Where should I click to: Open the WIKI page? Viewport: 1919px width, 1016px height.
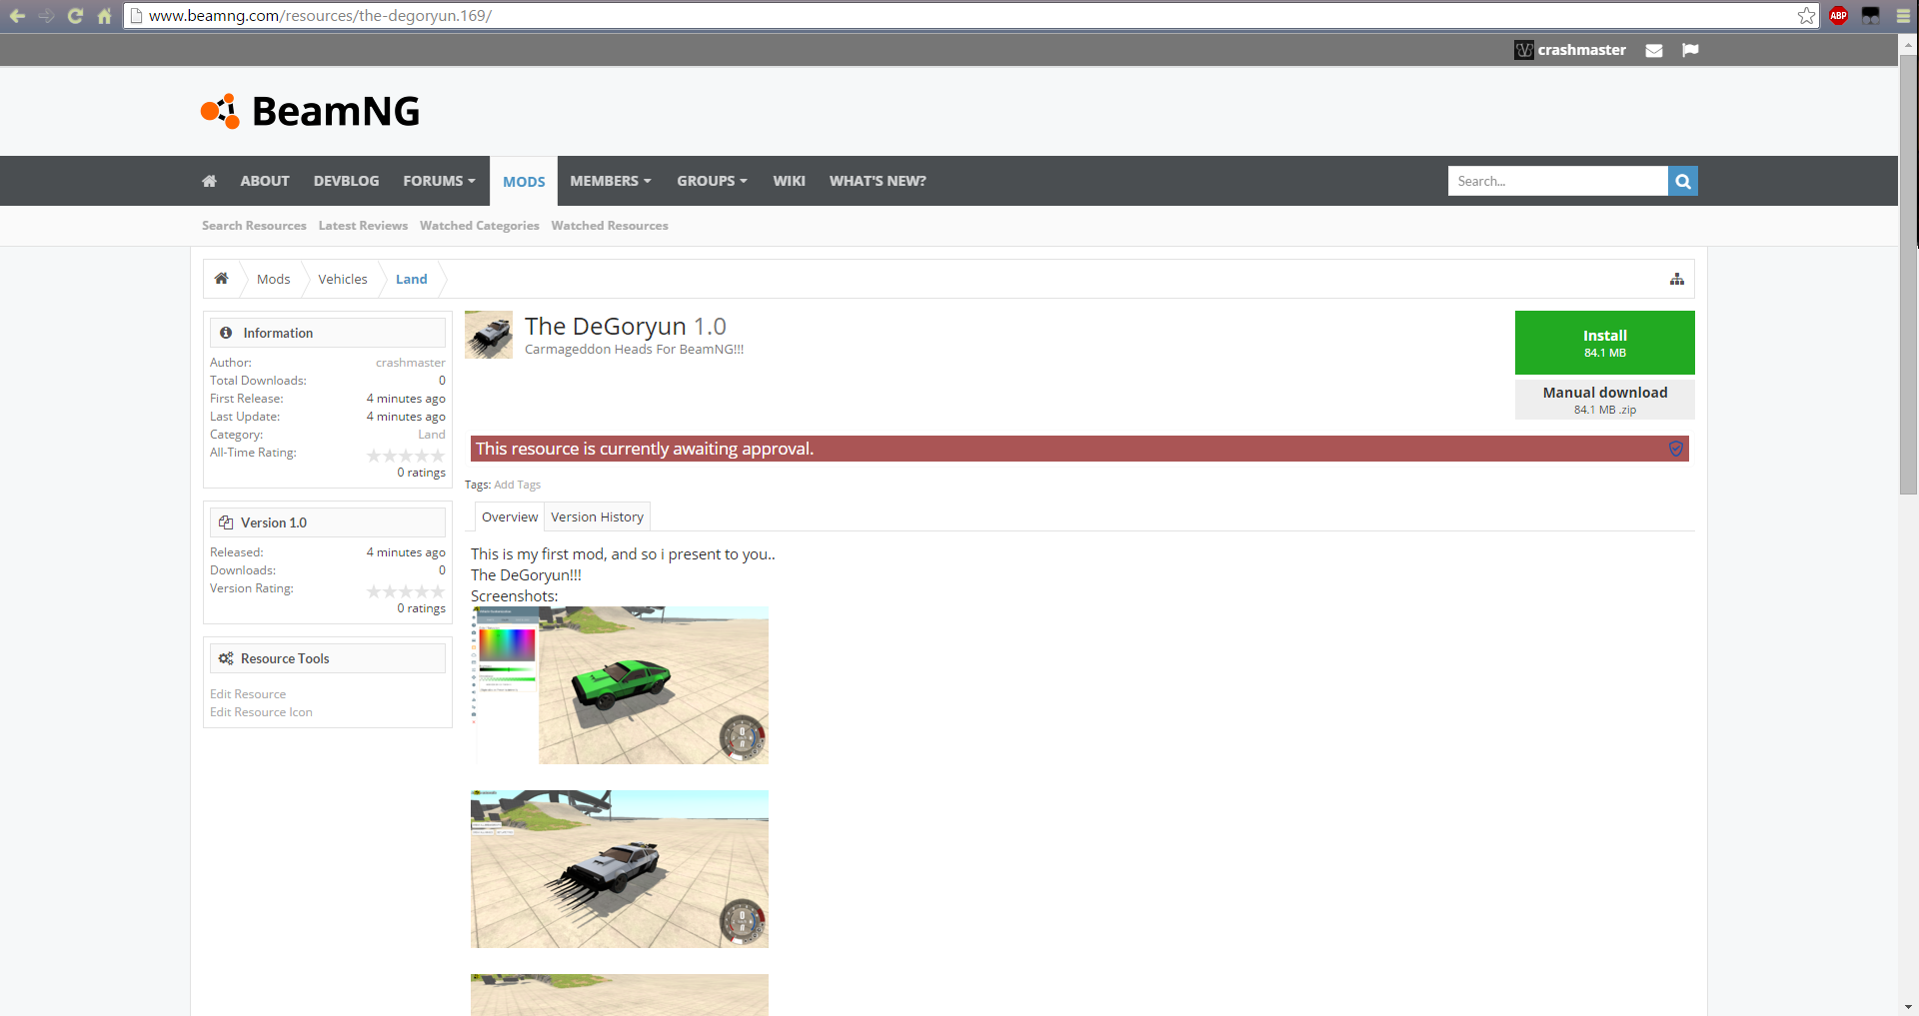point(789,181)
